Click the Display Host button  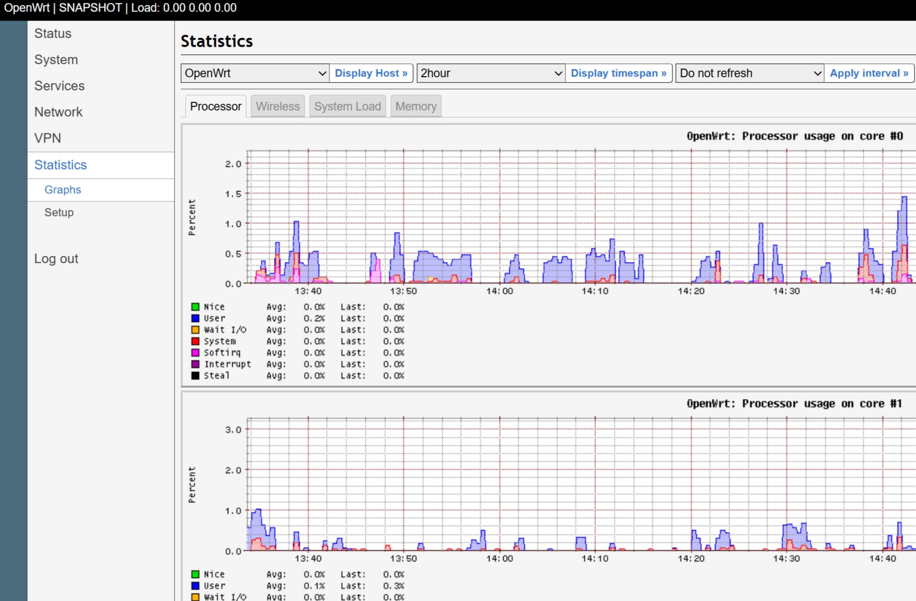pos(371,74)
